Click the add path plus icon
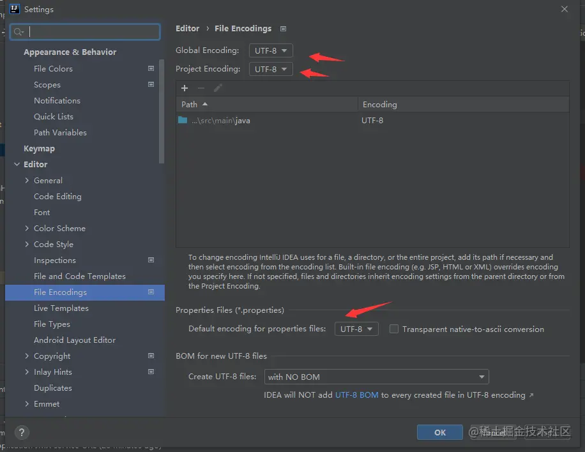 pos(185,88)
